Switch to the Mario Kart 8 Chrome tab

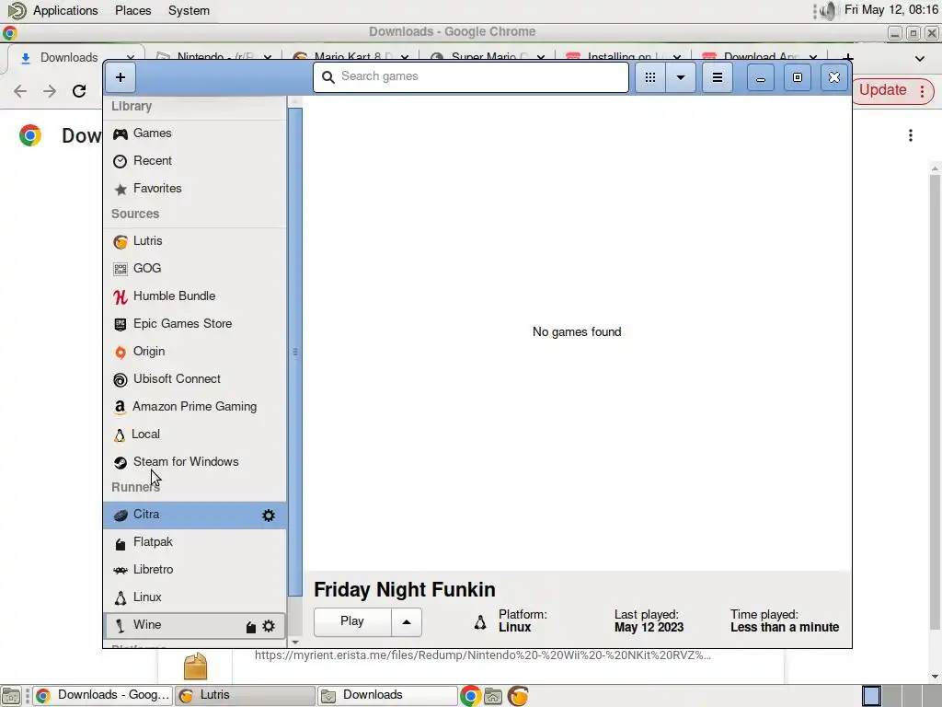coord(349,56)
